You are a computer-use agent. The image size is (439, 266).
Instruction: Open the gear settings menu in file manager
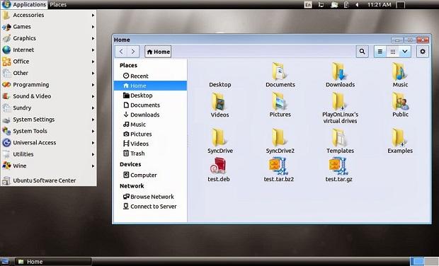[422, 52]
